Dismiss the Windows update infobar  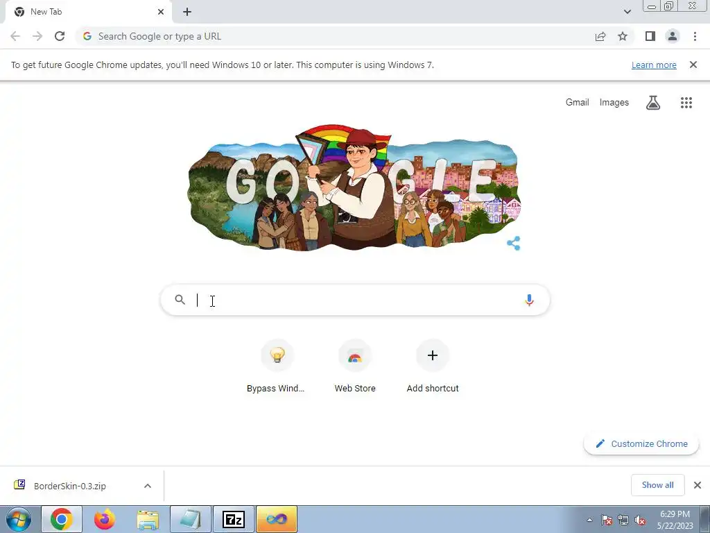693,65
